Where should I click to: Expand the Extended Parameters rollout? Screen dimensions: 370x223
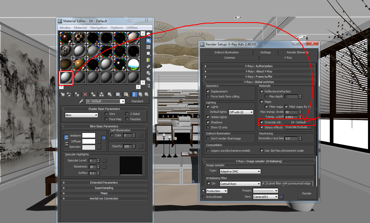point(104,183)
